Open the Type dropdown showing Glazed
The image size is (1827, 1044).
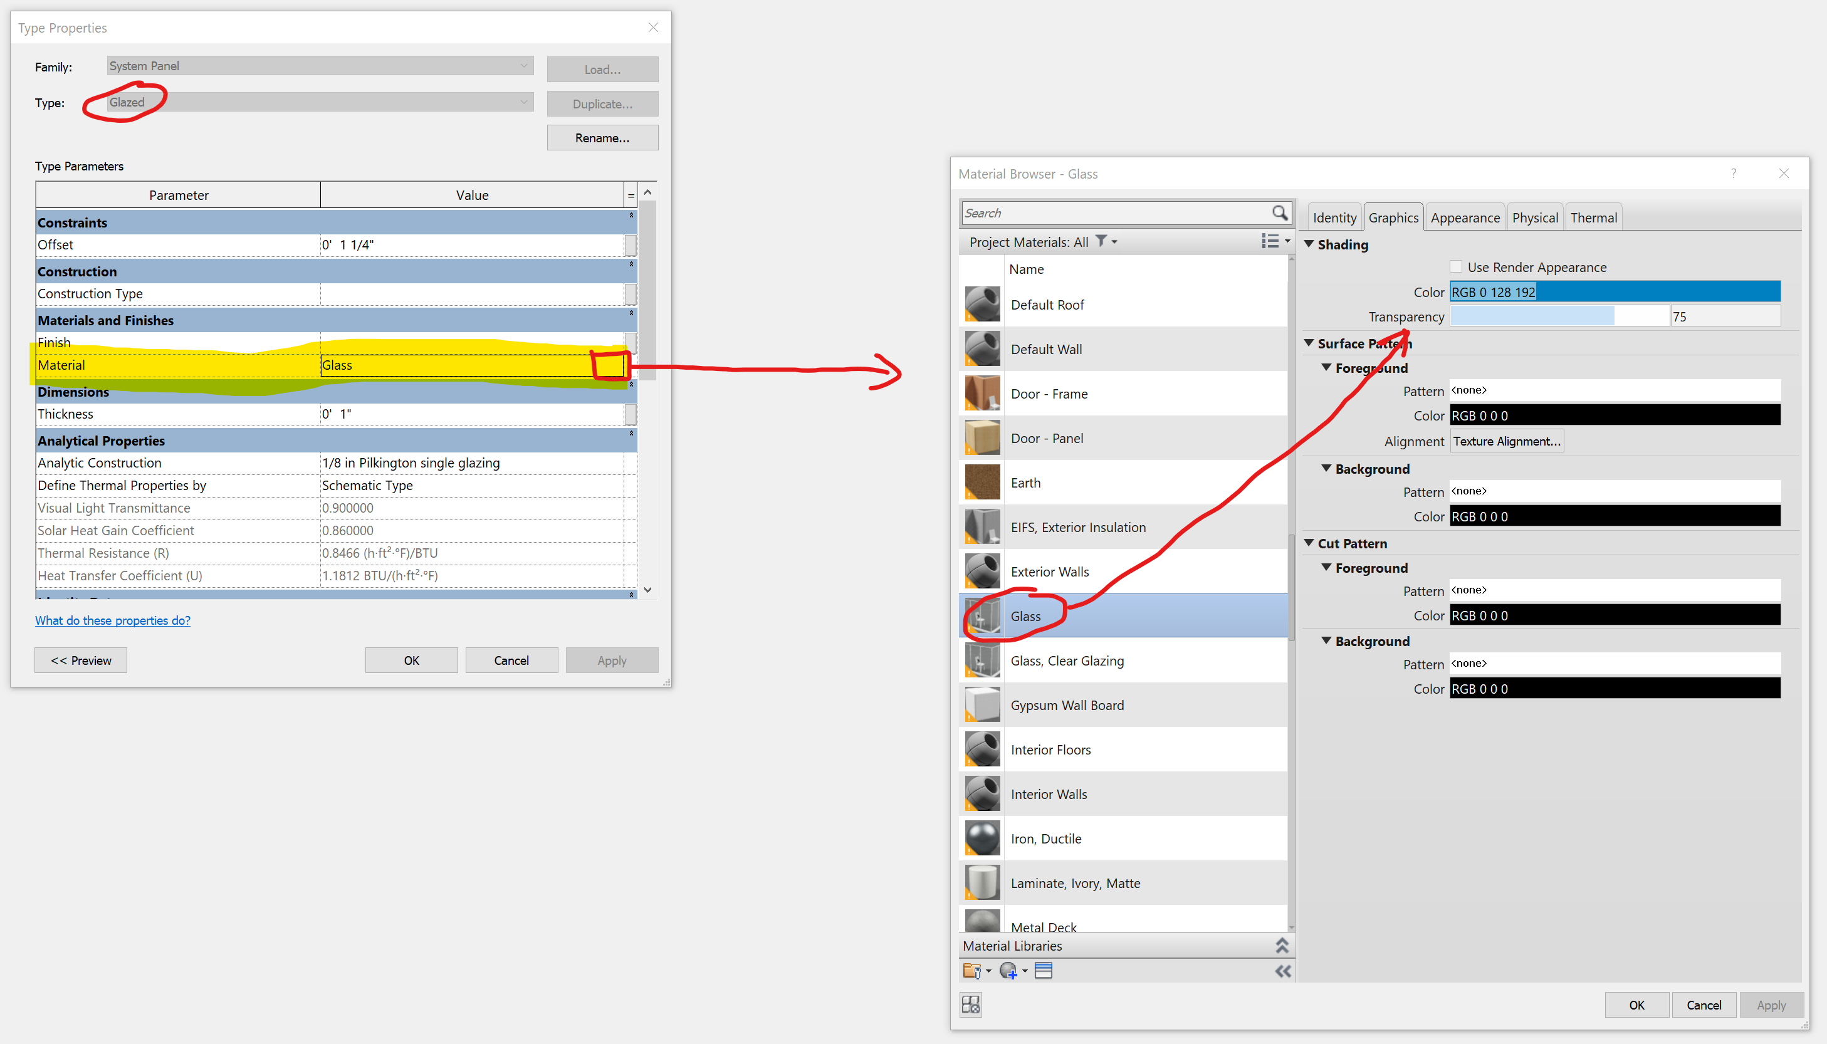[x=319, y=103]
